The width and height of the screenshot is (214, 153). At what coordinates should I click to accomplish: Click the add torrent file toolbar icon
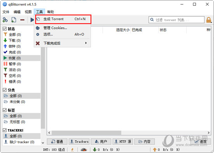click(x=14, y=20)
